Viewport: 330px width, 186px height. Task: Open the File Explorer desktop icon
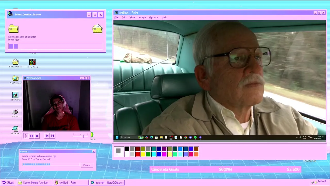click(15, 80)
